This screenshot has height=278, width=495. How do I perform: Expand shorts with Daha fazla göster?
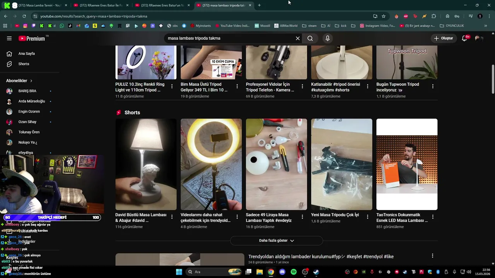(277, 241)
